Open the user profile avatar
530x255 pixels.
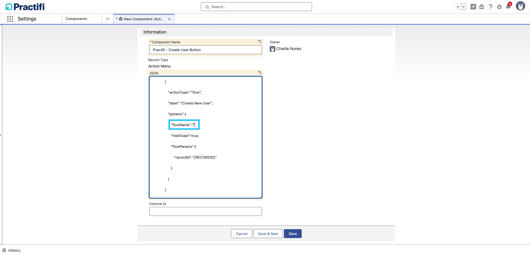coord(520,6)
